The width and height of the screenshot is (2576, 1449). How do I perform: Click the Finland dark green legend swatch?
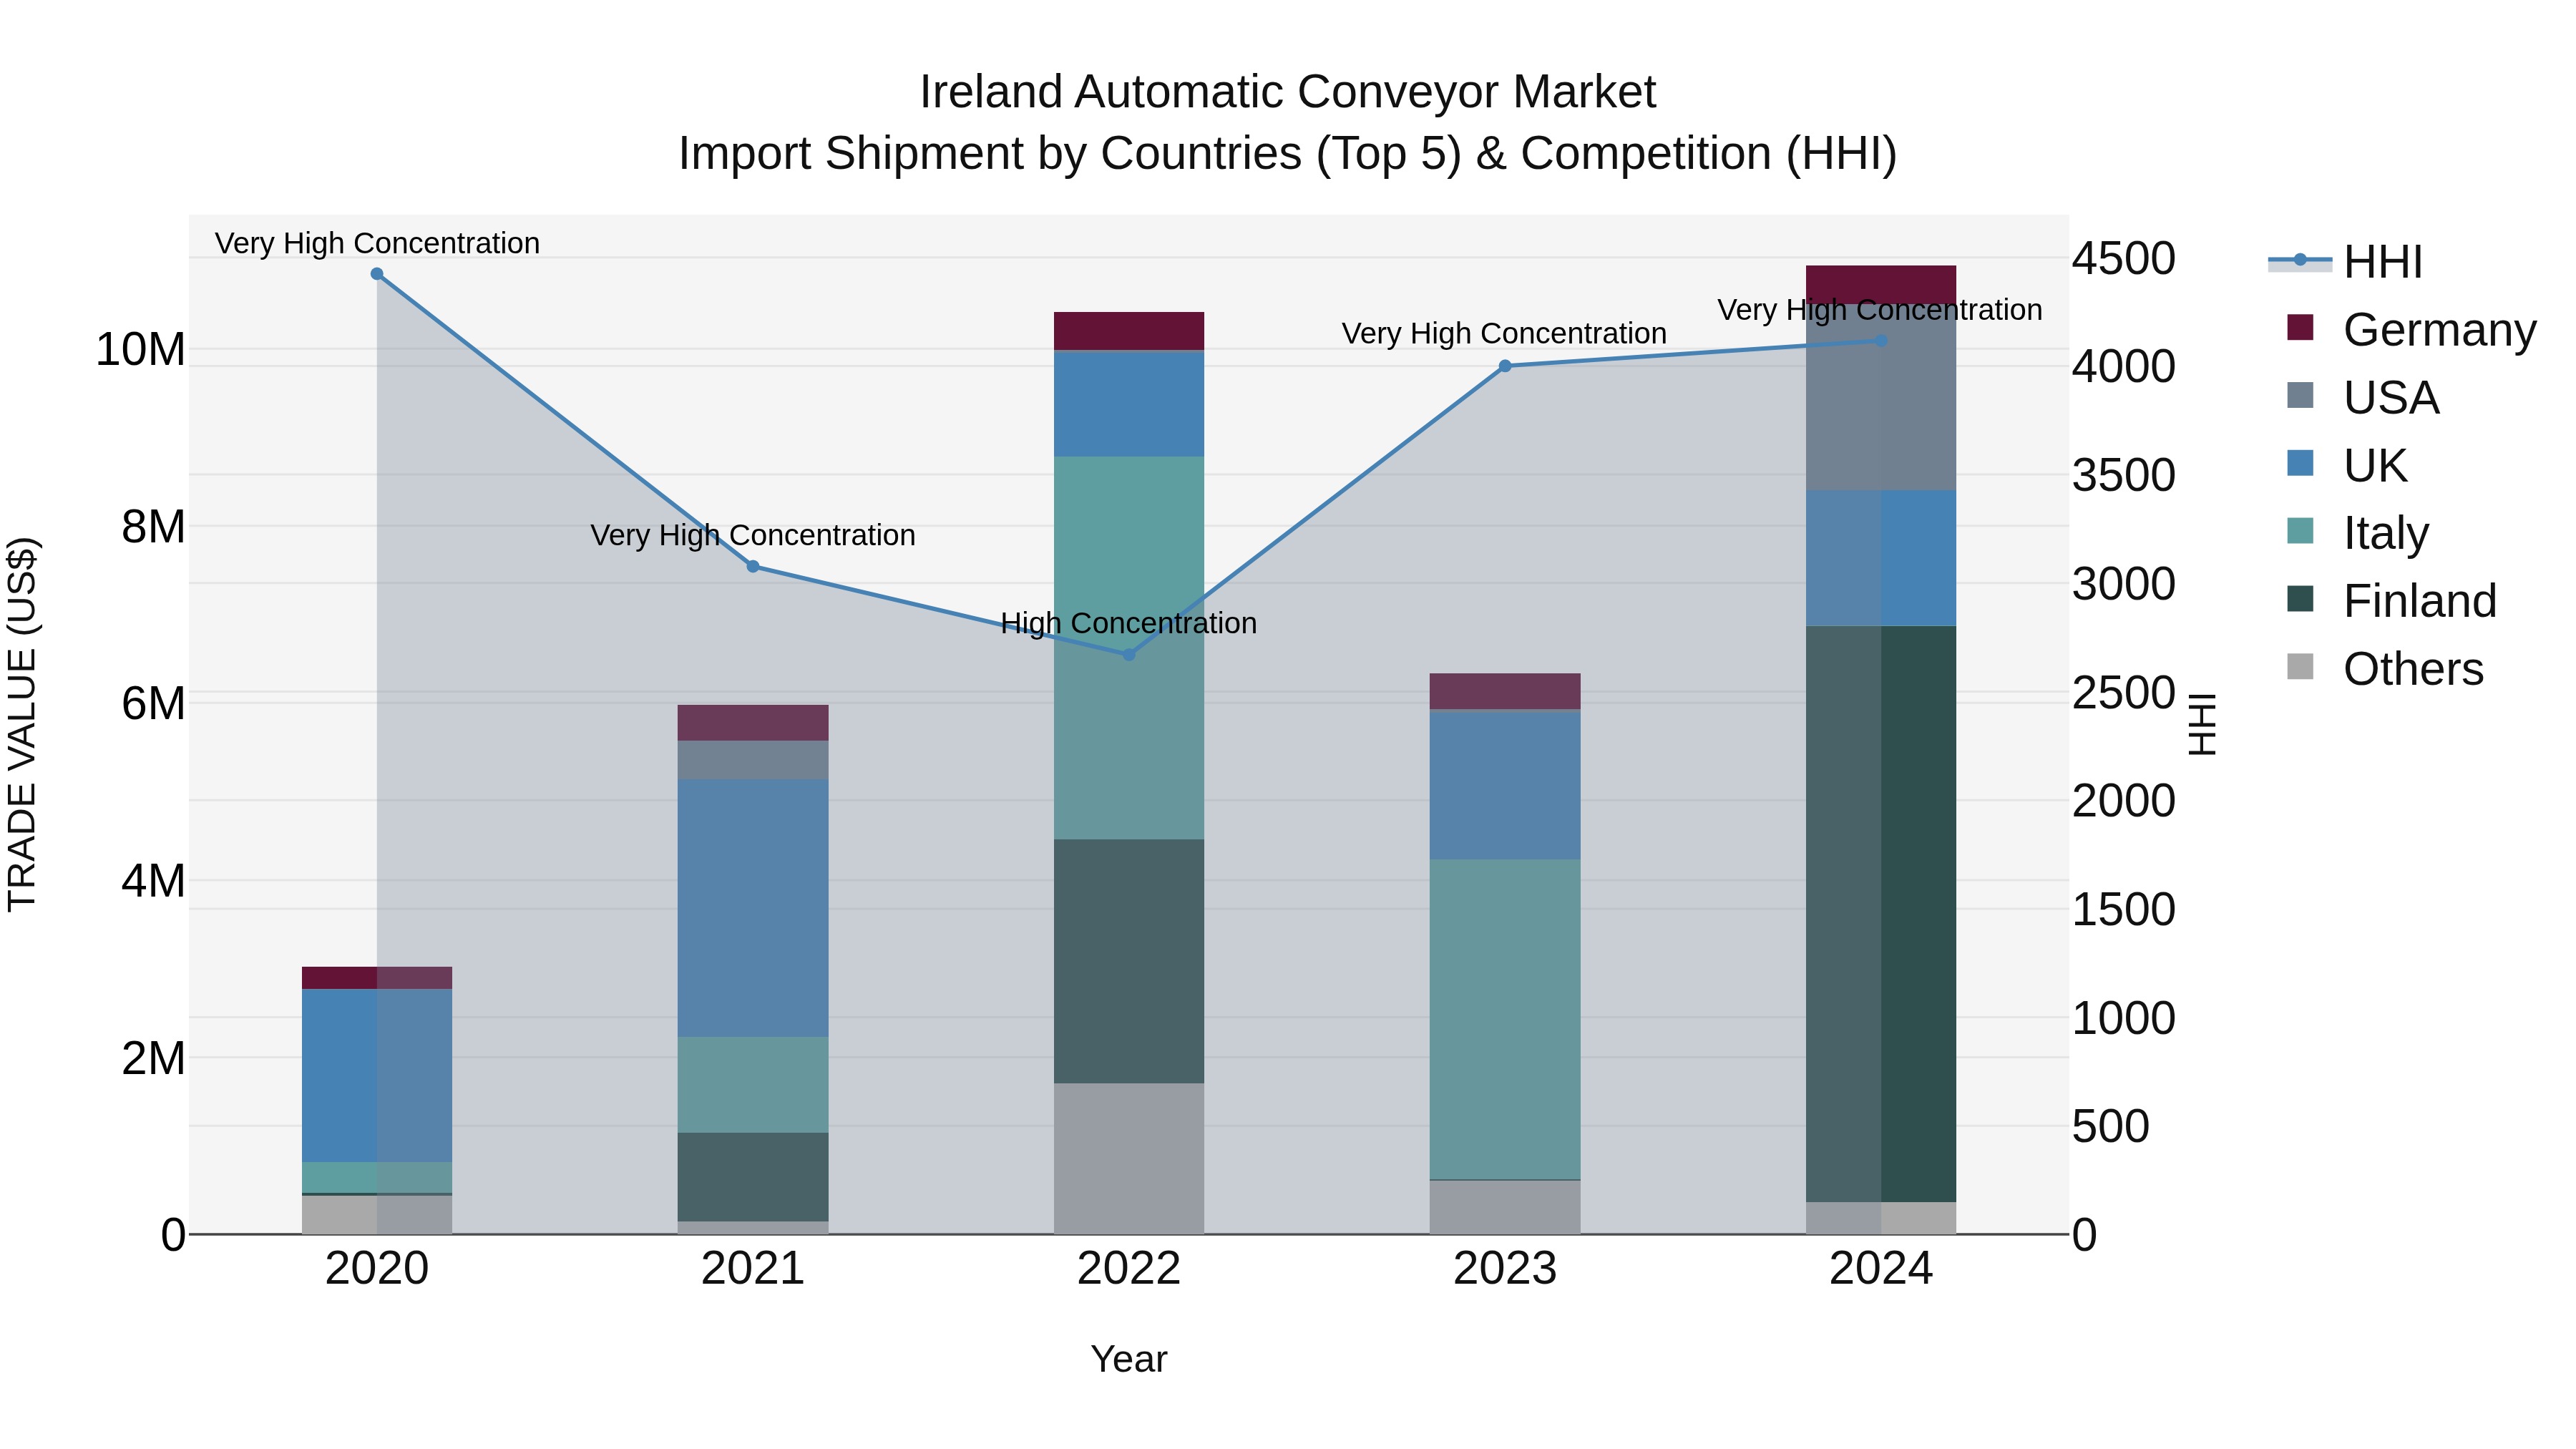click(2300, 598)
